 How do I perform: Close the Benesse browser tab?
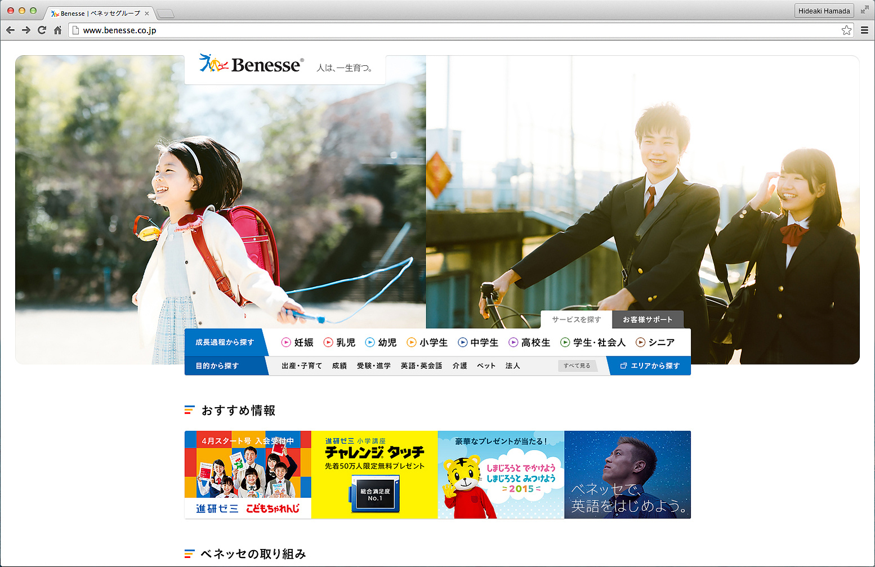147,14
